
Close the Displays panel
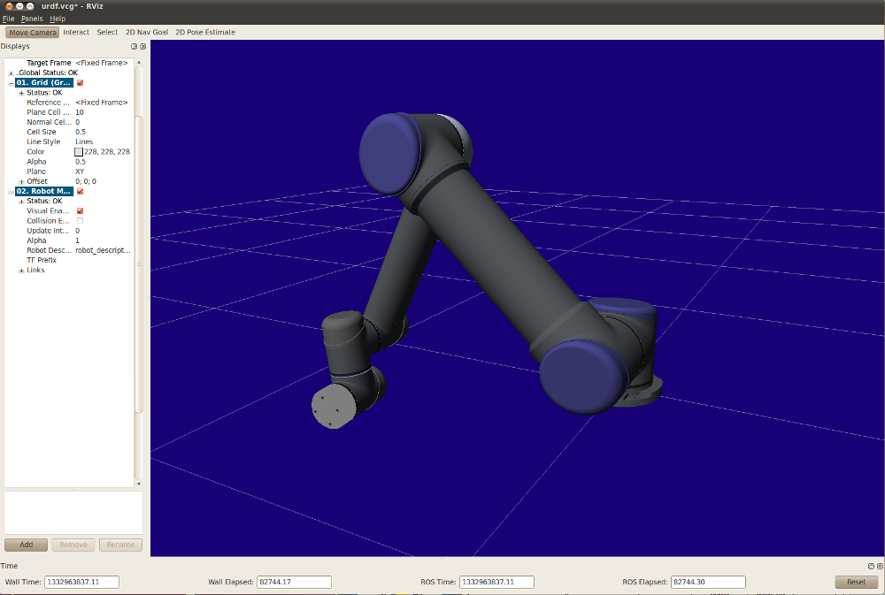tap(143, 47)
